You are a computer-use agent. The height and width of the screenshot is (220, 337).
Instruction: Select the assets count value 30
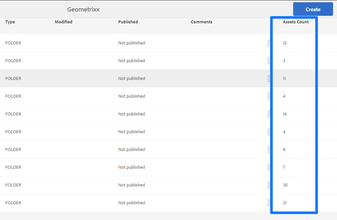coord(285,185)
